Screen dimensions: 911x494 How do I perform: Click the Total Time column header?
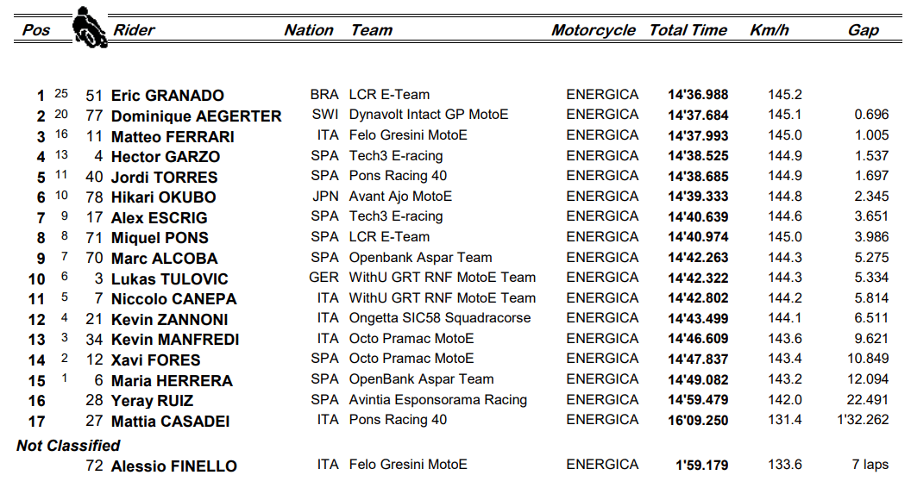pos(688,30)
